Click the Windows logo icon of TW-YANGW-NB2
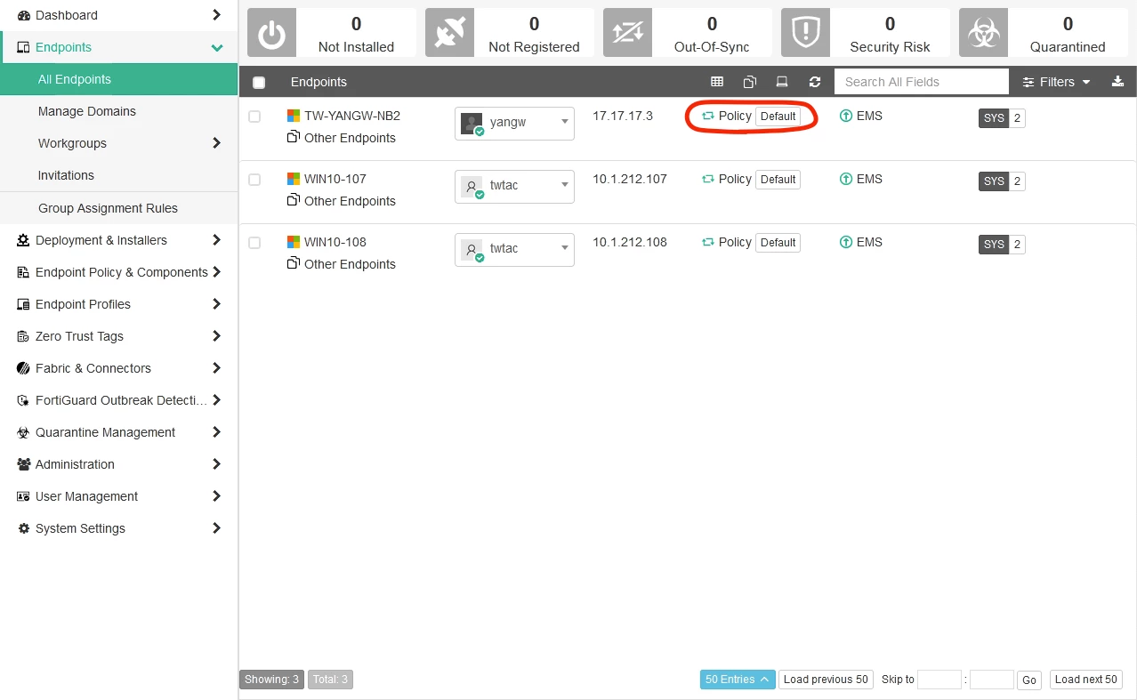The image size is (1137, 700). (294, 116)
